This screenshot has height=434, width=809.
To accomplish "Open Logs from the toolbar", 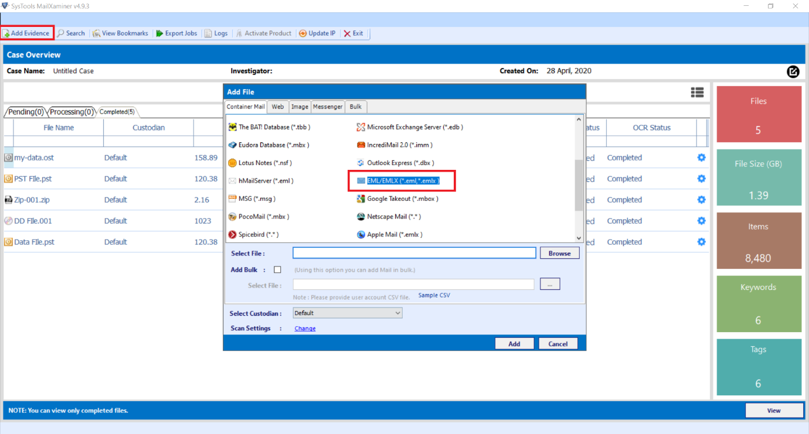I will [x=216, y=33].
